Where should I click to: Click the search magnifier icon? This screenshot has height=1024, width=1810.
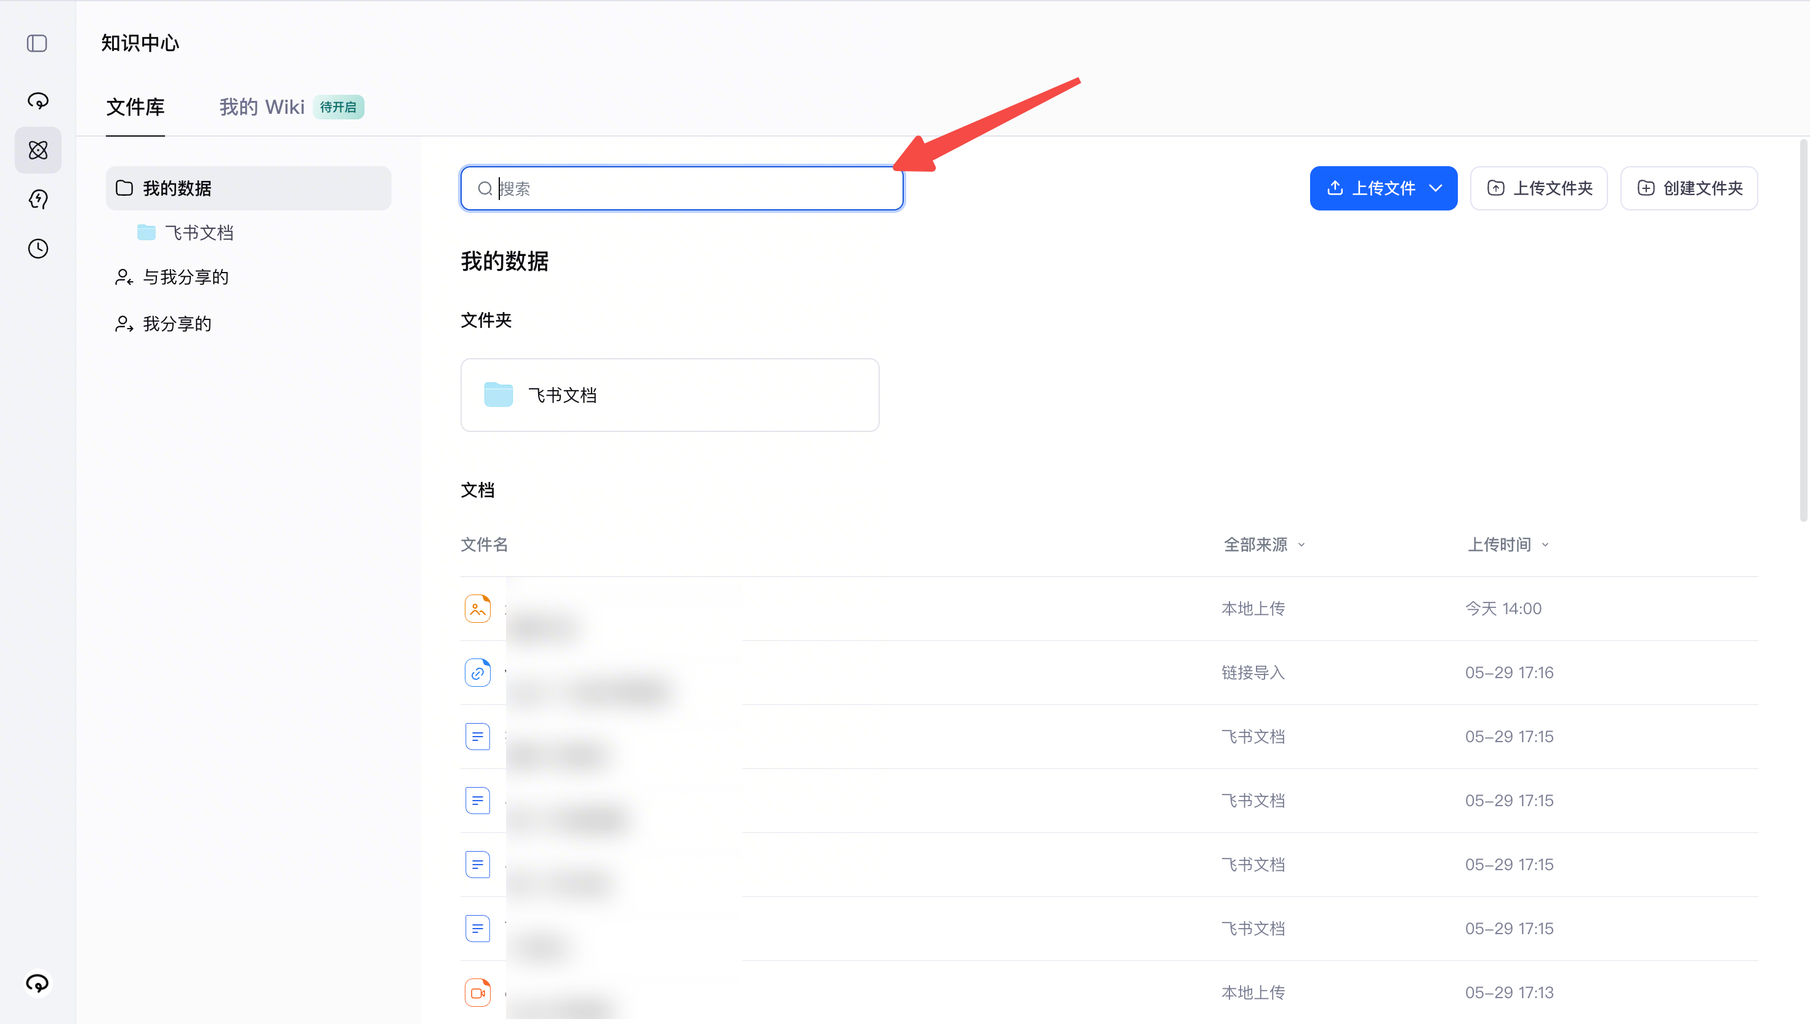point(485,188)
